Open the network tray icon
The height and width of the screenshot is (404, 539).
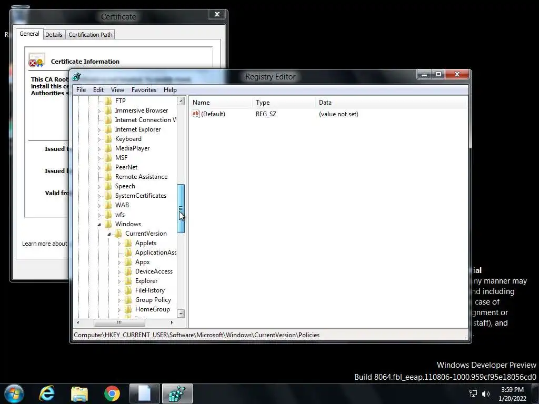[473, 393]
